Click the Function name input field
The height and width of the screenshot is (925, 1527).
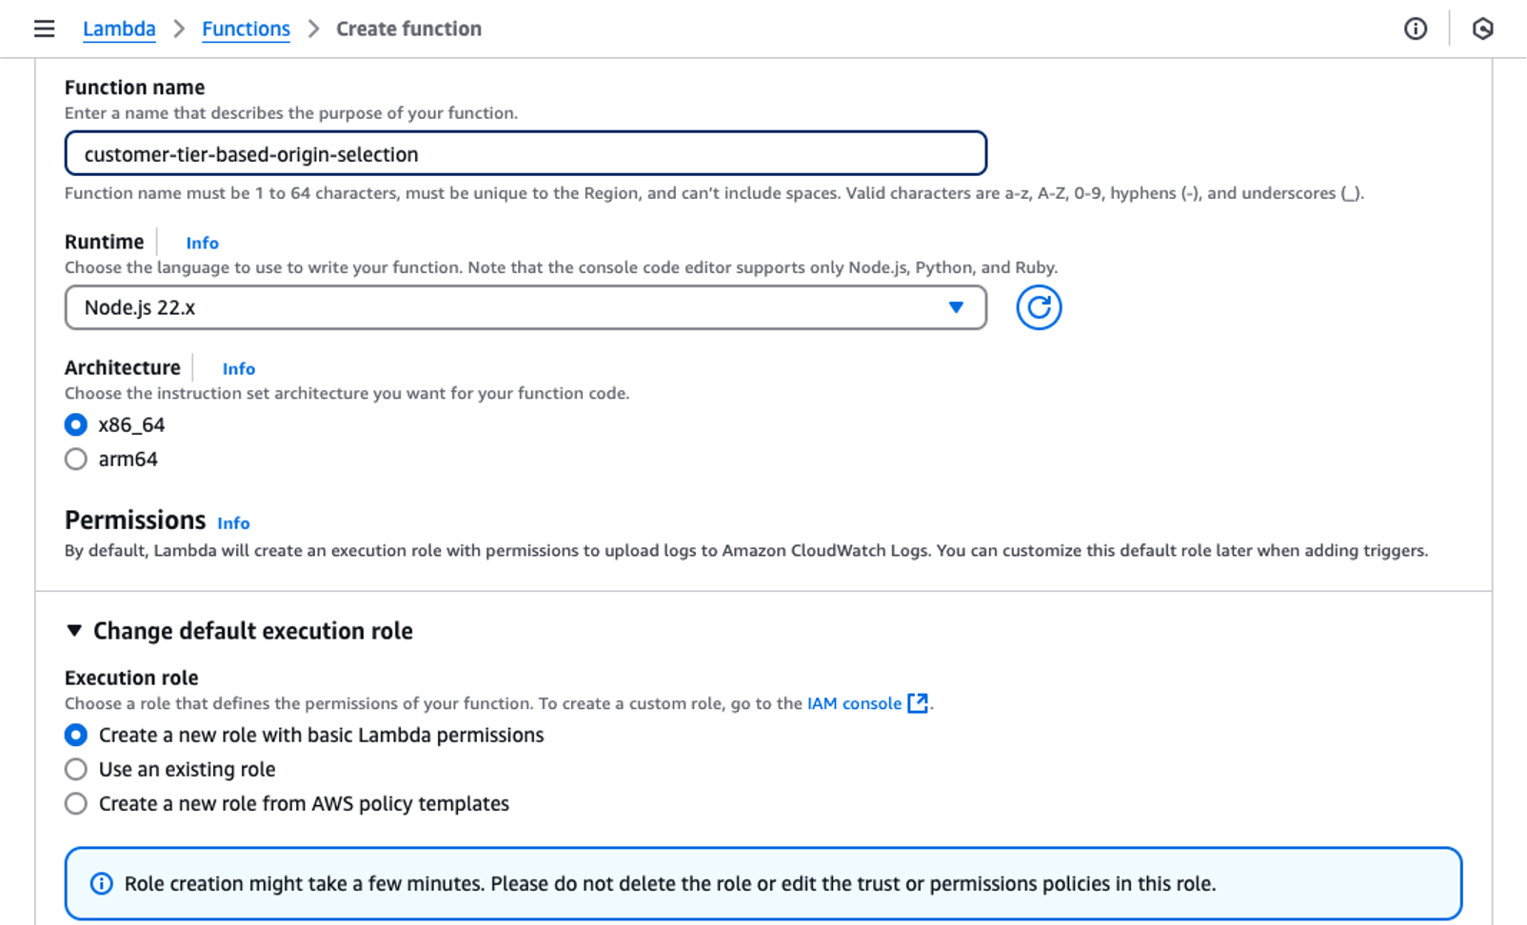(x=524, y=153)
